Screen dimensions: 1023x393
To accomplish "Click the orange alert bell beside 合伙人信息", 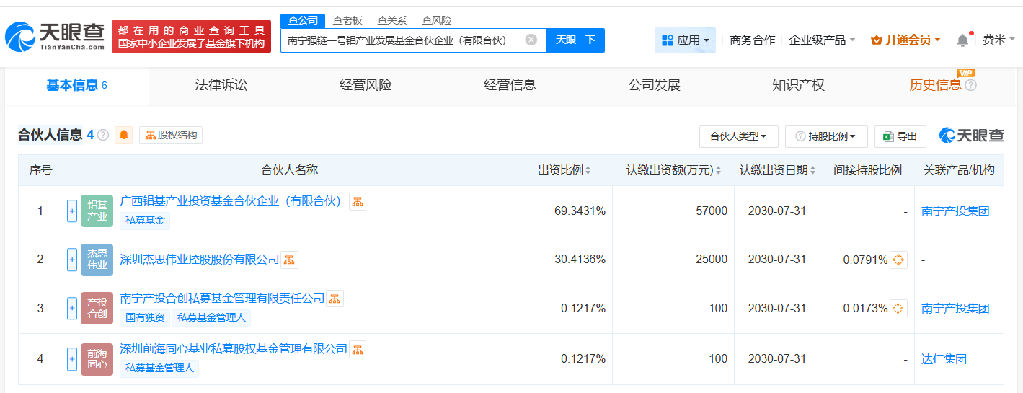I will click(124, 135).
